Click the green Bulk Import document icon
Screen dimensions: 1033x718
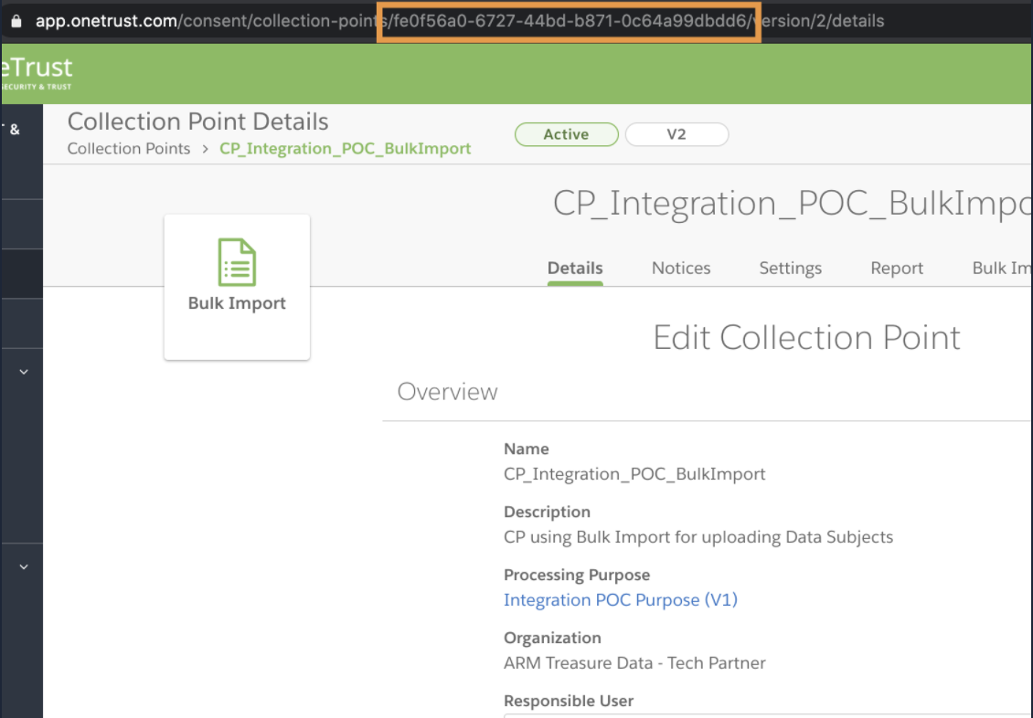[237, 262]
